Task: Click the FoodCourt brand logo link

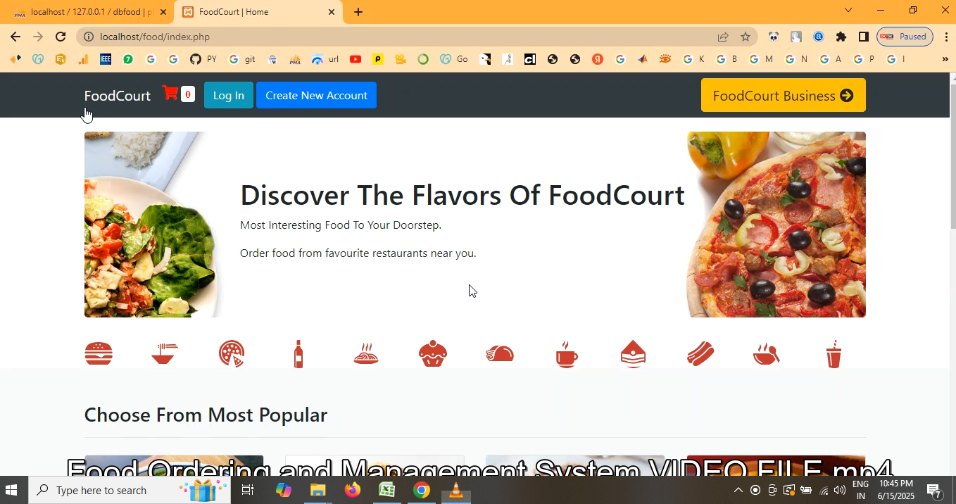Action: click(x=118, y=96)
